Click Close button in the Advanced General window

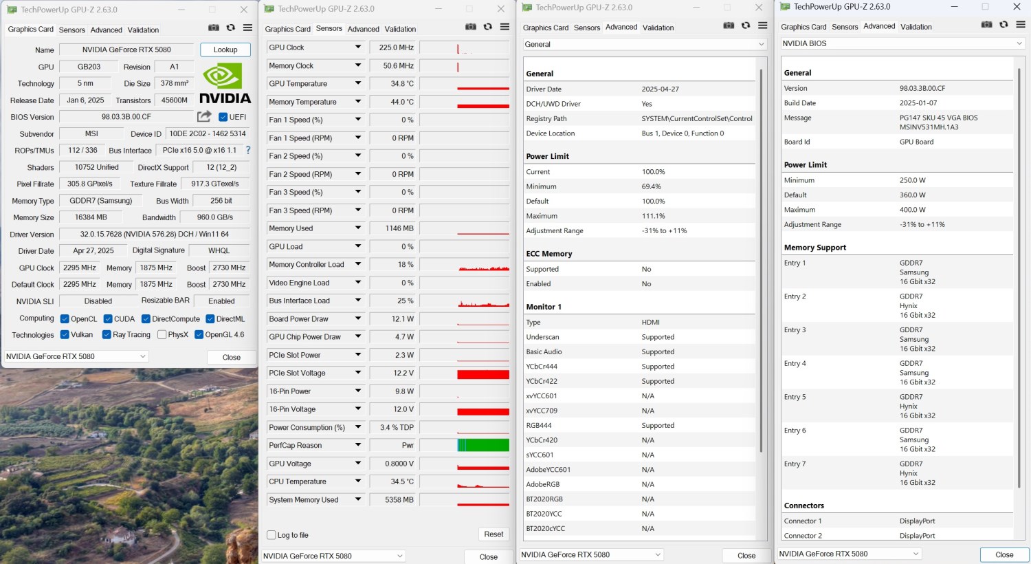point(746,555)
